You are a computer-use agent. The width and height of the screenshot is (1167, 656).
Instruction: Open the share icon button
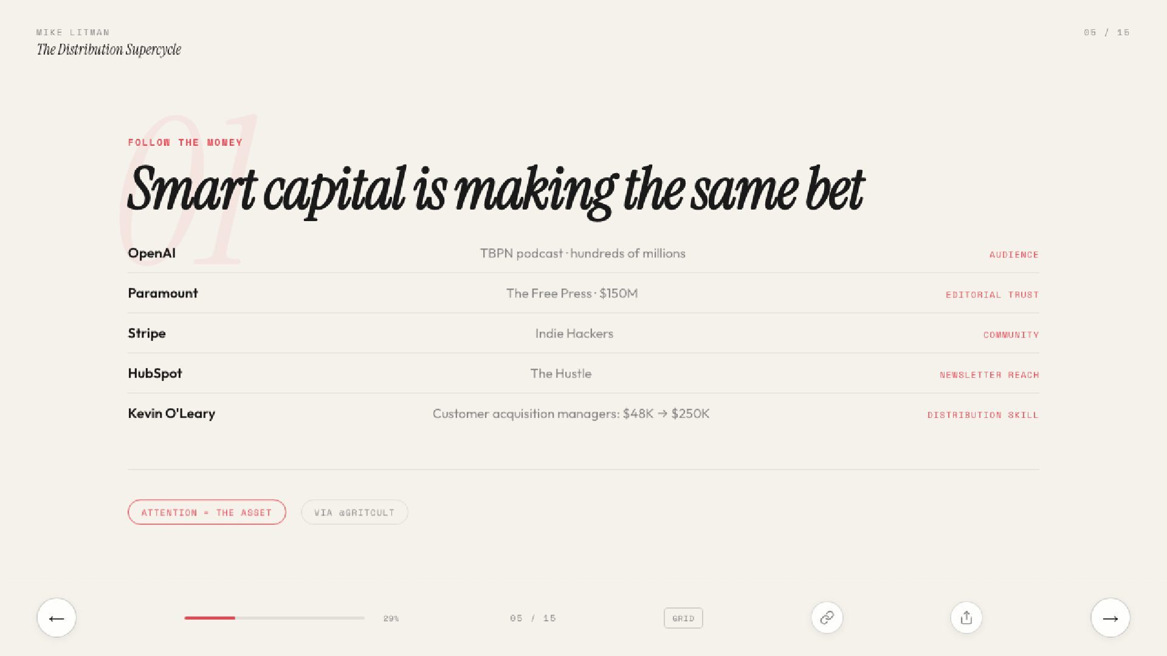966,618
